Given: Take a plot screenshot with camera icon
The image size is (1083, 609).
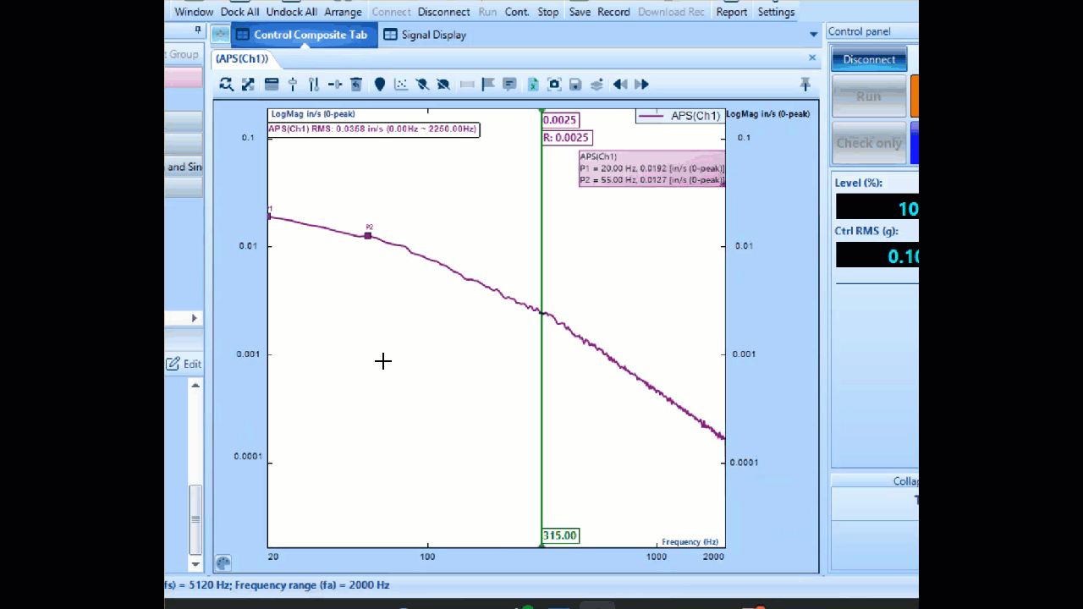Looking at the screenshot, I should point(554,85).
